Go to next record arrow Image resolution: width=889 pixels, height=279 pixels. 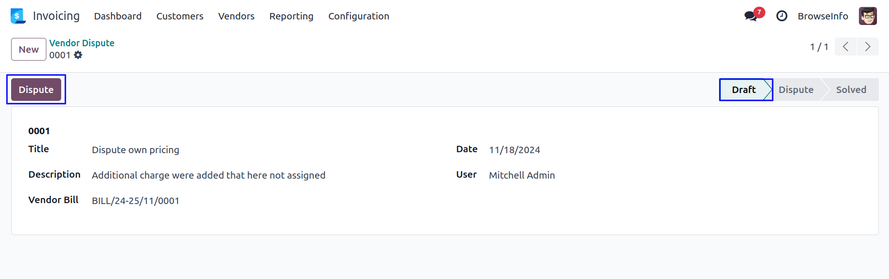(x=867, y=47)
